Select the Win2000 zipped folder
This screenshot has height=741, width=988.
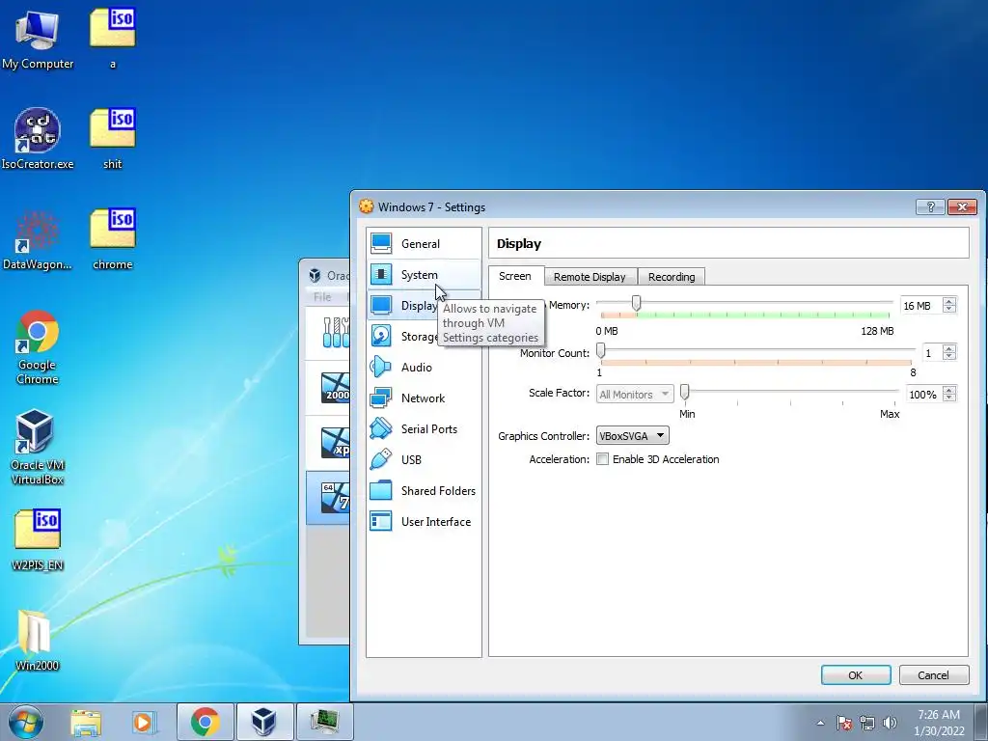(38, 641)
